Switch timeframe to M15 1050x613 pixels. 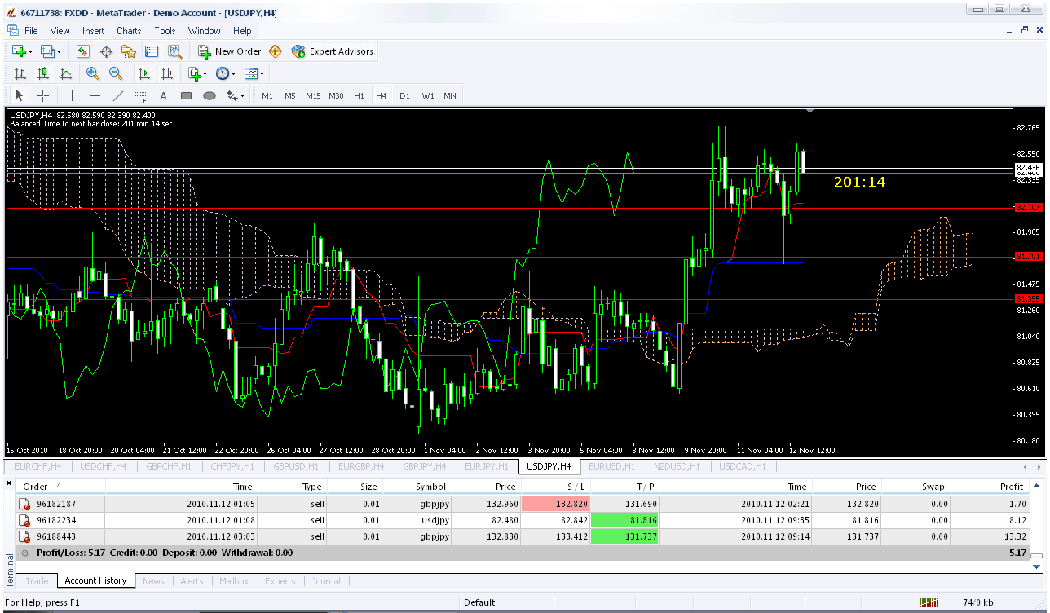pyautogui.click(x=313, y=95)
